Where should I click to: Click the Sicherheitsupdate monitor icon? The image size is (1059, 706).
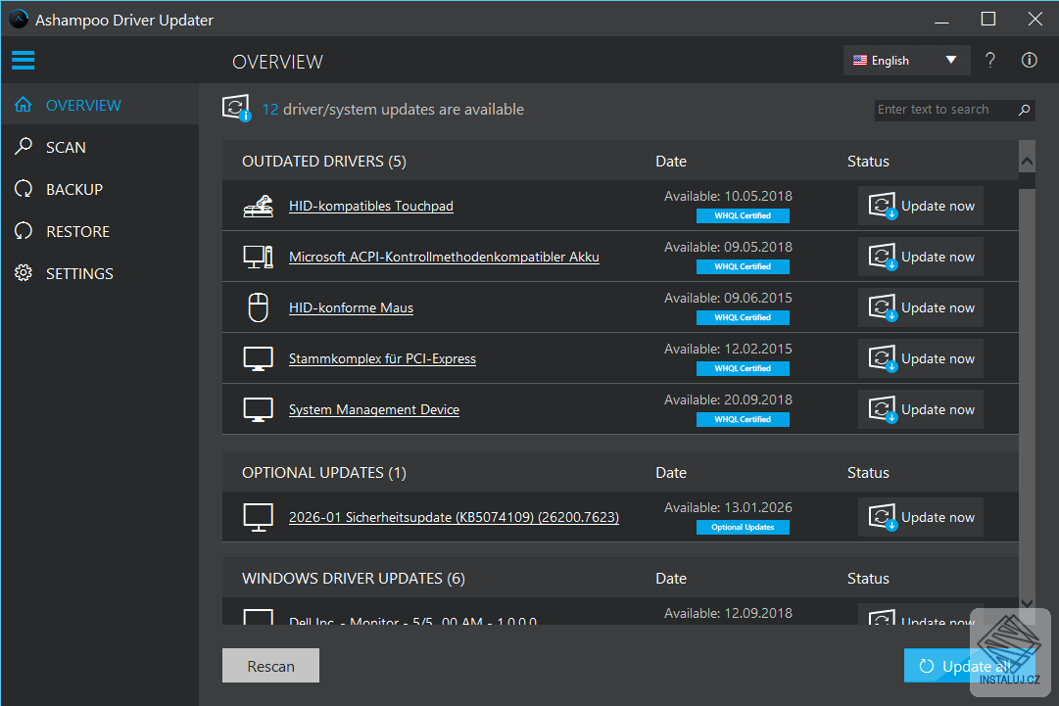(258, 518)
